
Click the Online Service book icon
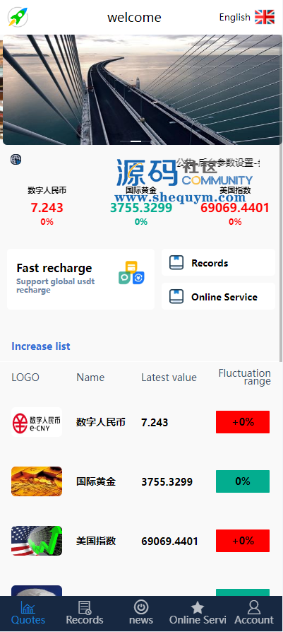(x=176, y=297)
